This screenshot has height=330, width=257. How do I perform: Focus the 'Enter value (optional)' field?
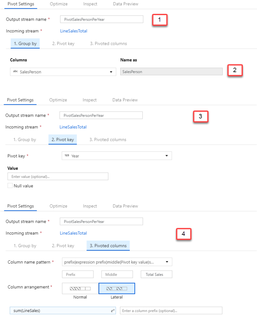click(x=58, y=177)
